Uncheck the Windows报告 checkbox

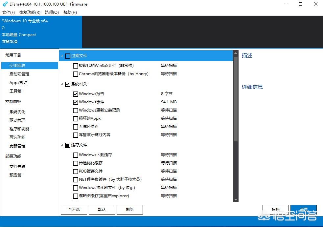75,94
